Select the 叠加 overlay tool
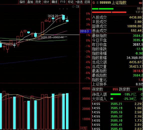 30,2
